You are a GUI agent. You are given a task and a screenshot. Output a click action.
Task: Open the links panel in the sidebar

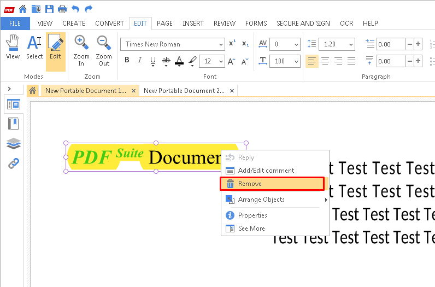pyautogui.click(x=13, y=163)
